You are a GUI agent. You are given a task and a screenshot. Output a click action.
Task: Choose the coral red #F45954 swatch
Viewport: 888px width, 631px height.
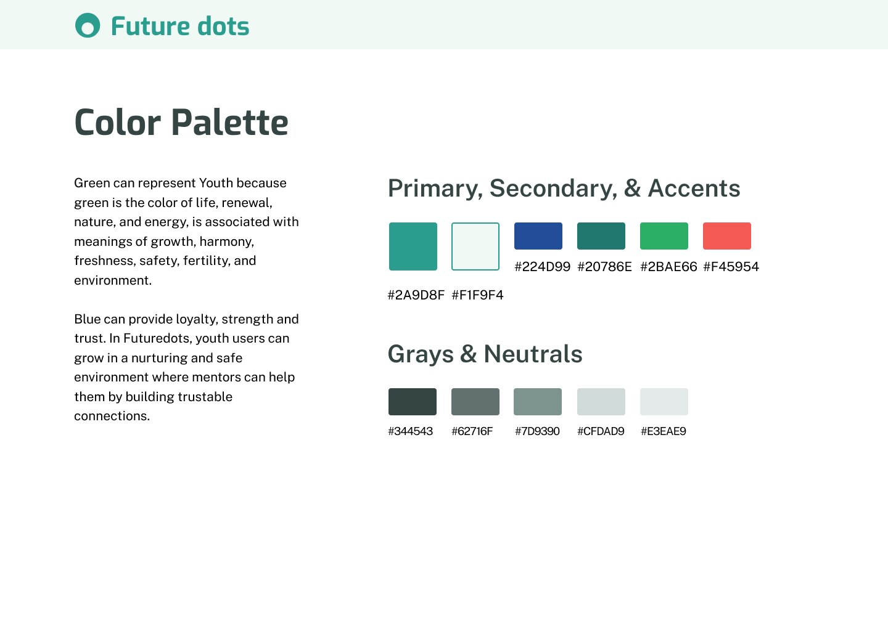point(727,236)
